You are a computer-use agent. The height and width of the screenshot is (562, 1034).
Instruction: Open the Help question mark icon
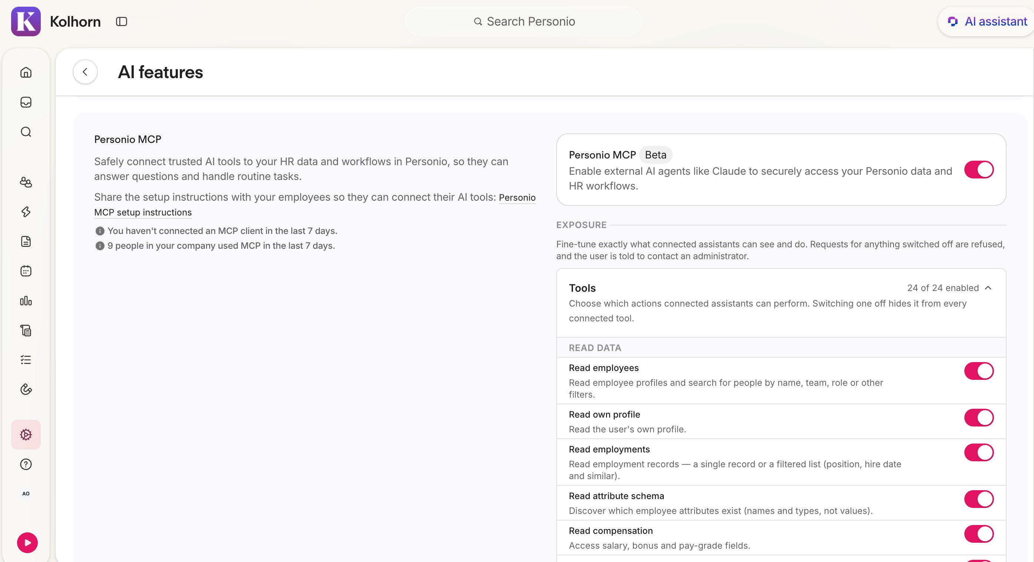click(26, 464)
